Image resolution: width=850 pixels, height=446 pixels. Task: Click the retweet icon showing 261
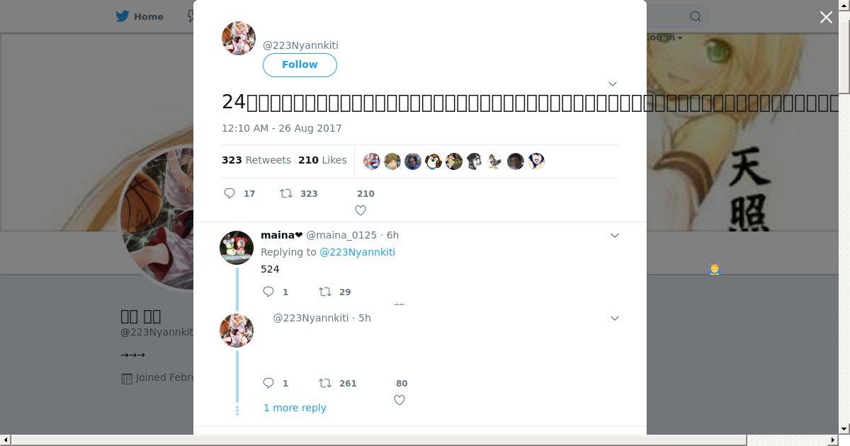(324, 383)
